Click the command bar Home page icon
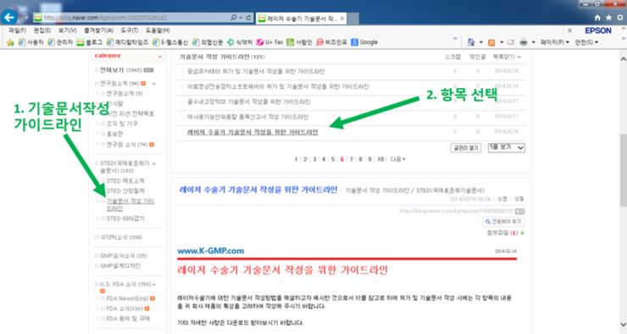The image size is (627, 334). [x=471, y=42]
